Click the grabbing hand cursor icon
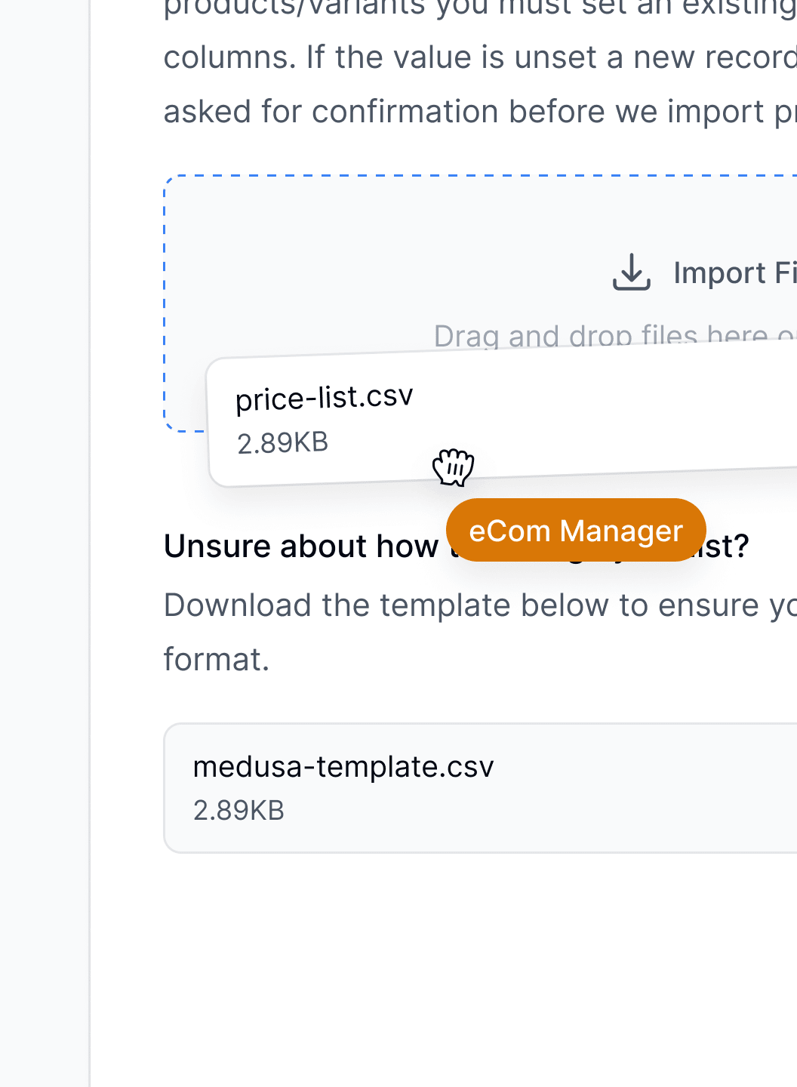Viewport: 797px width, 1087px height. tap(453, 467)
